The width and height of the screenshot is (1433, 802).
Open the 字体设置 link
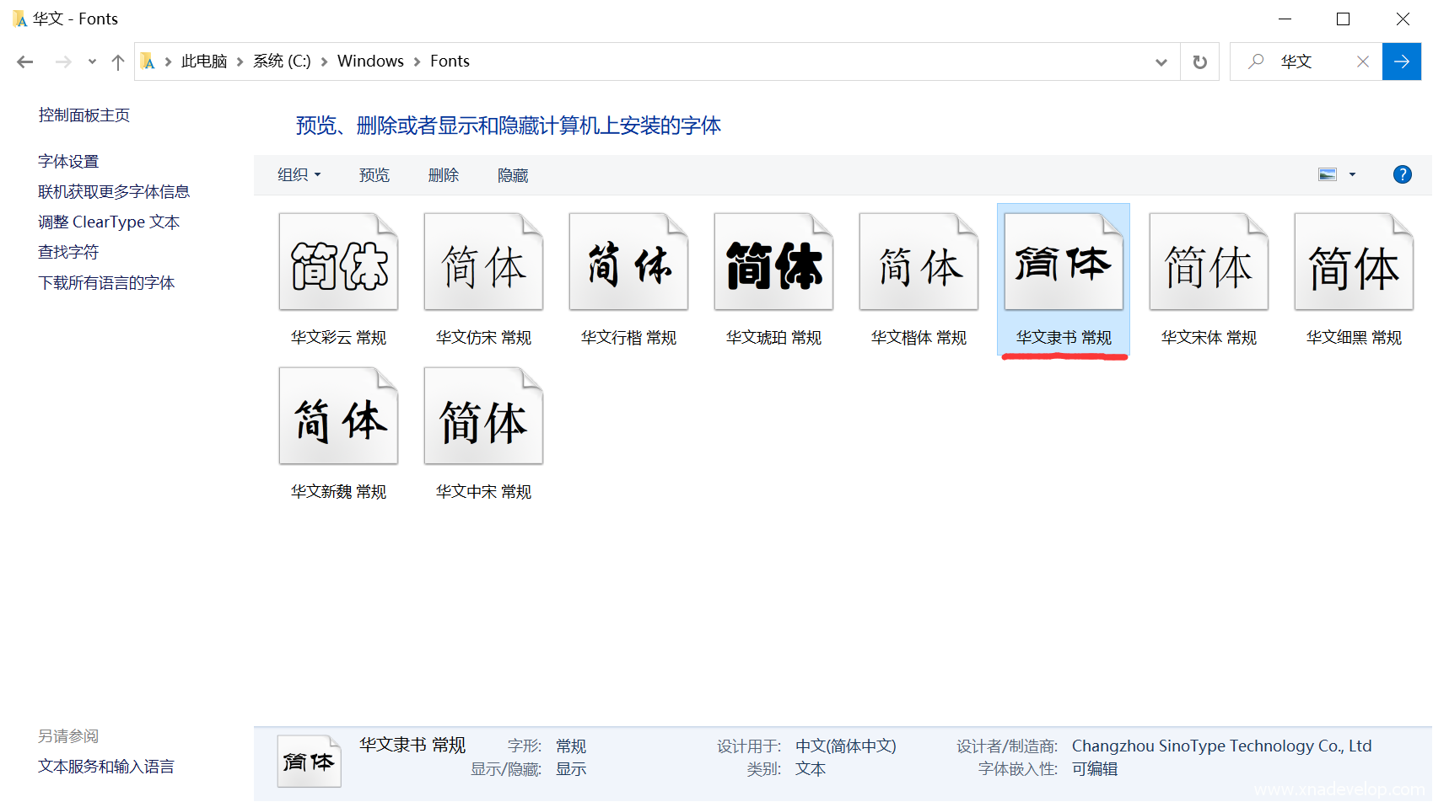(68, 161)
